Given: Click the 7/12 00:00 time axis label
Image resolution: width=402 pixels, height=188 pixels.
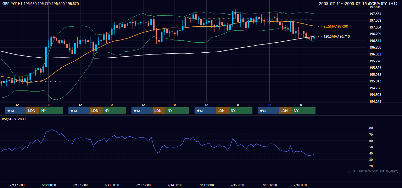Looking at the screenshot, I should click(48, 185).
